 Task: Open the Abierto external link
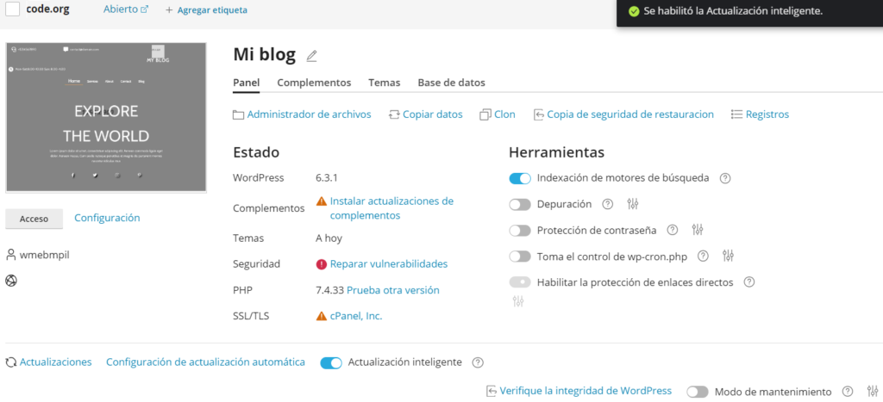click(126, 9)
